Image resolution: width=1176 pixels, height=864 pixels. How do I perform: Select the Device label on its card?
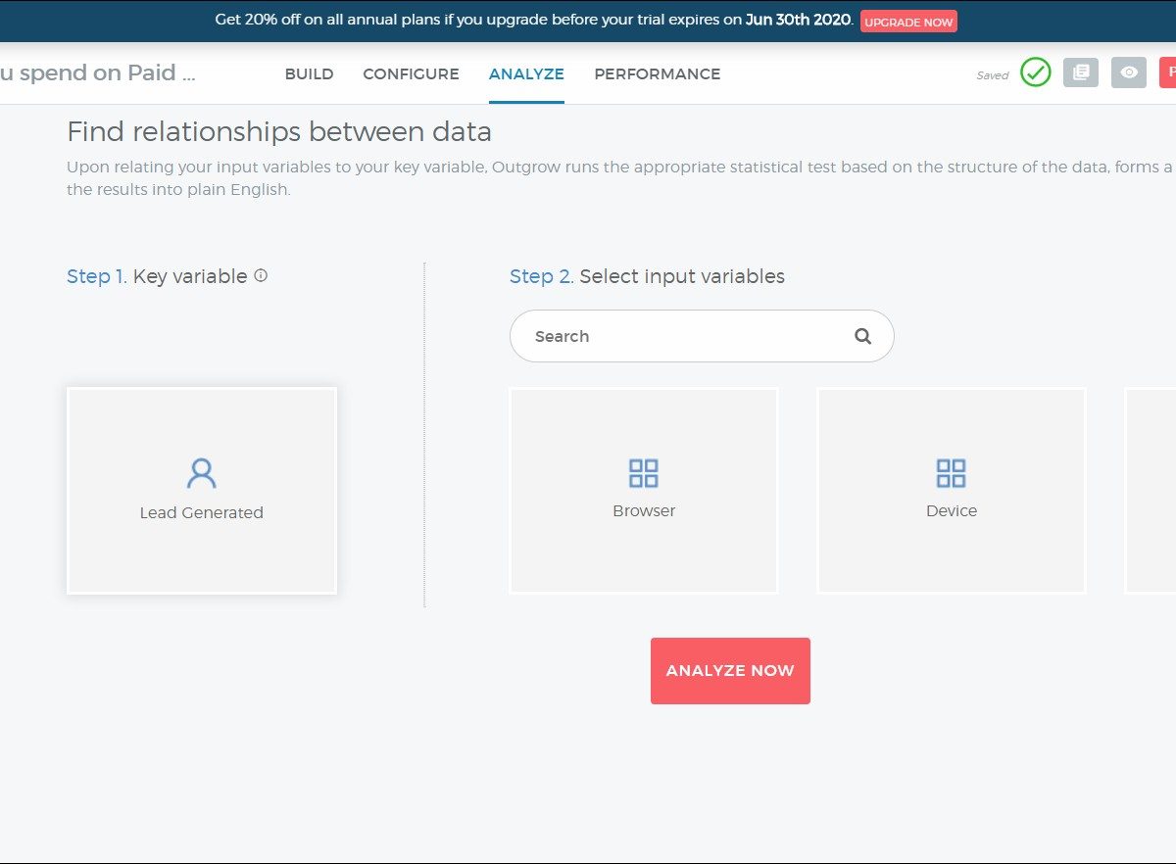[x=951, y=511]
